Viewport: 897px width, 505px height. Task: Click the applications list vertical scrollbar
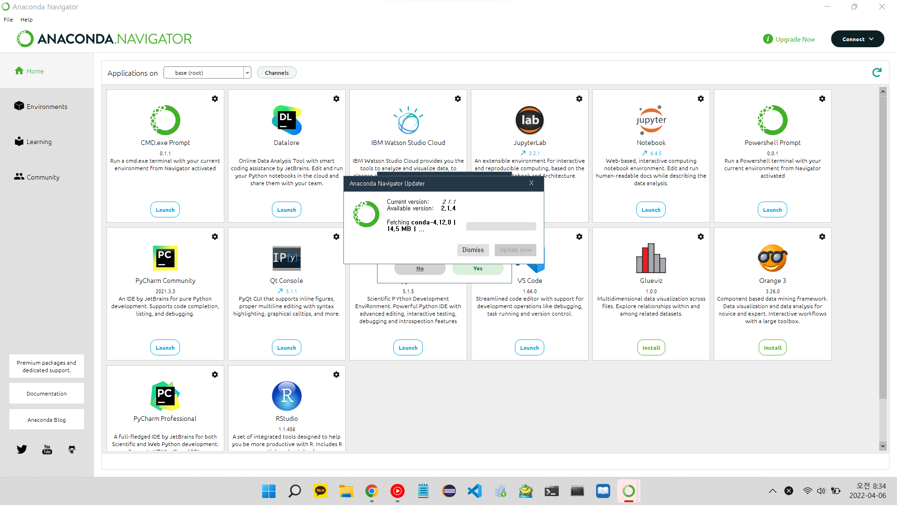click(883, 248)
